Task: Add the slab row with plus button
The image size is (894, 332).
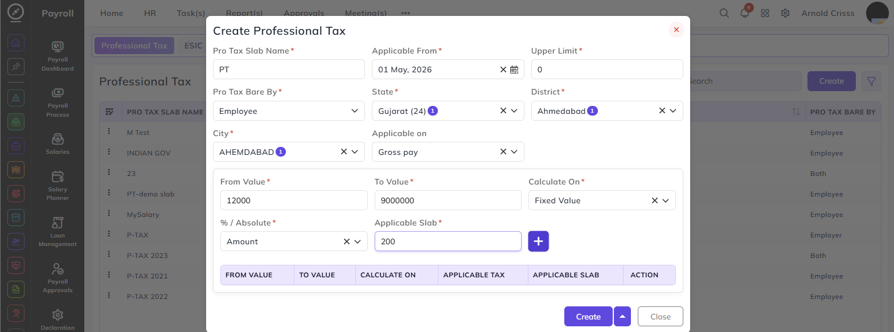Action: 538,241
